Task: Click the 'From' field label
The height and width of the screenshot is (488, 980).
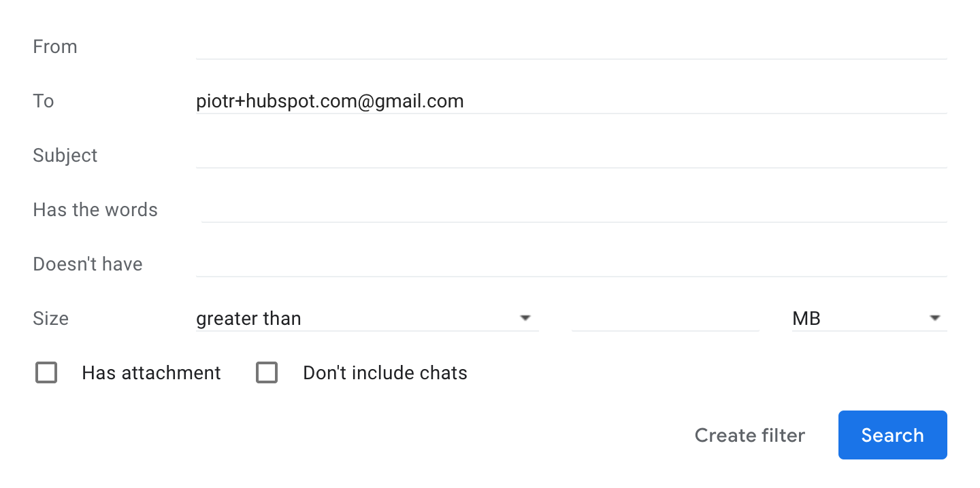Action: pyautogui.click(x=55, y=47)
